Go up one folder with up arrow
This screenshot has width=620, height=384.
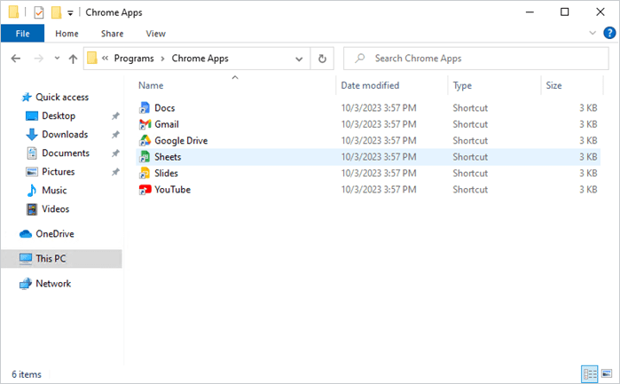click(x=73, y=59)
